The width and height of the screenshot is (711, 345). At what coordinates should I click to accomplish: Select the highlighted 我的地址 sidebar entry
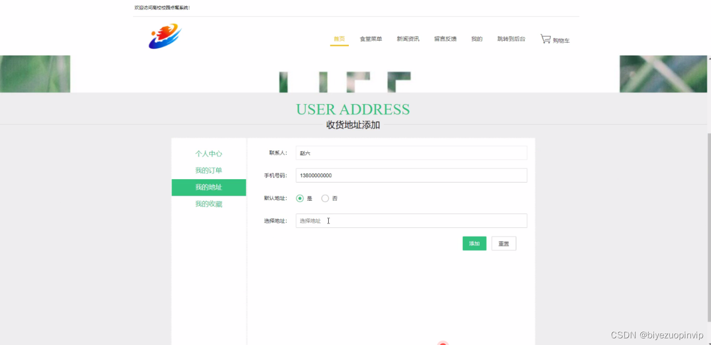click(209, 187)
